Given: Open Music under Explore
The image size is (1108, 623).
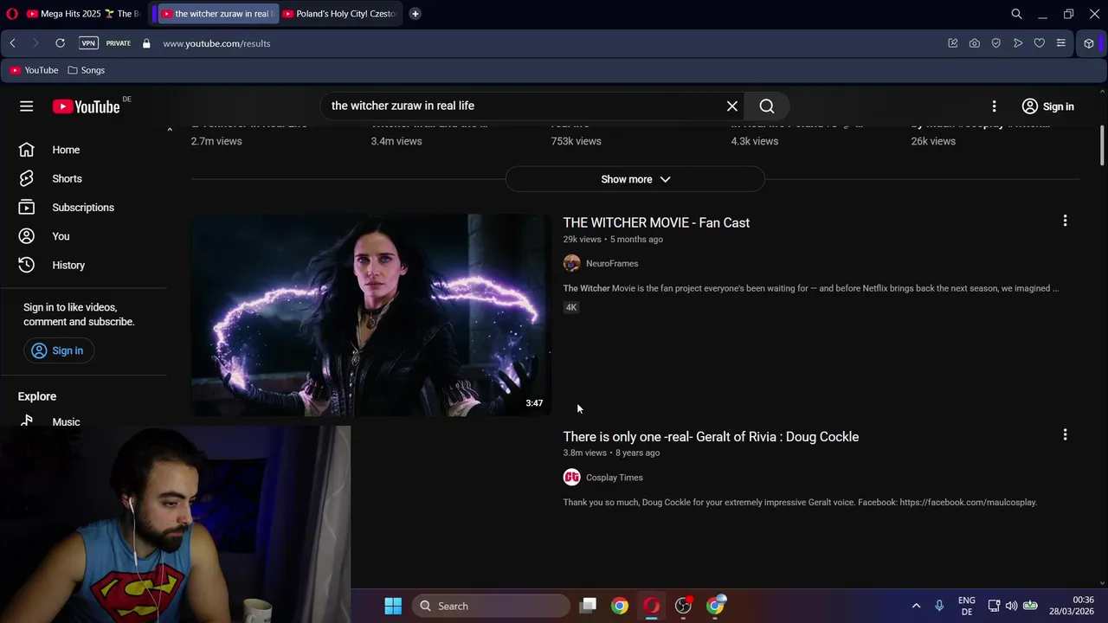Looking at the screenshot, I should point(66,421).
